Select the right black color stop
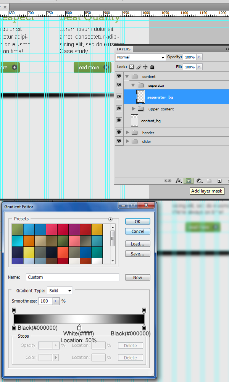 point(144,327)
